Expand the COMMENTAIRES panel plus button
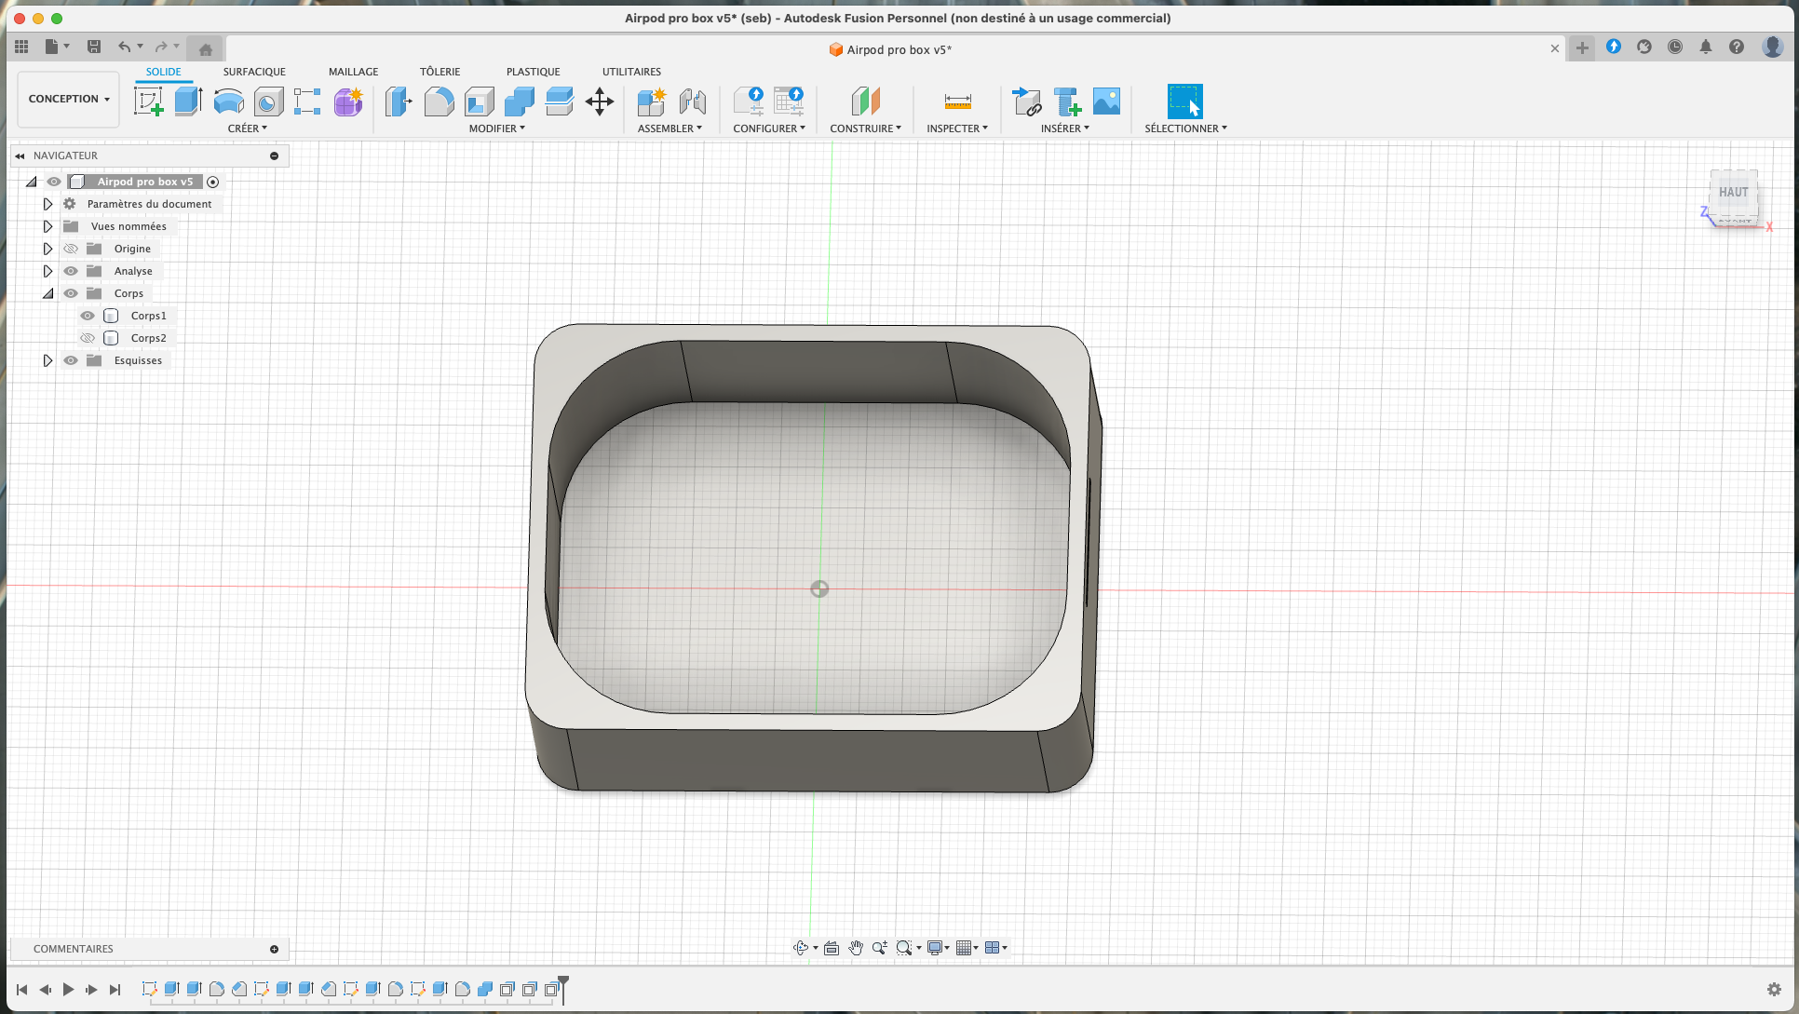The image size is (1799, 1014). [x=275, y=949]
